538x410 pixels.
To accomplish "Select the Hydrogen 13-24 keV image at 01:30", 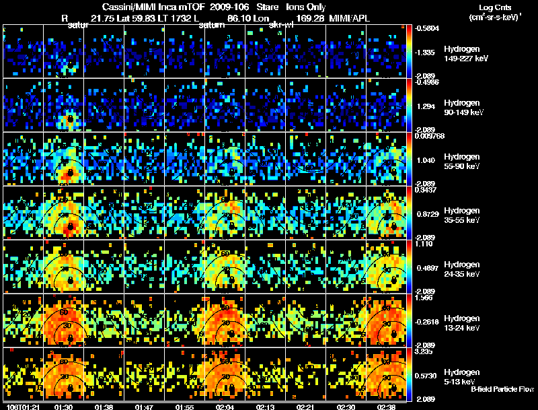I will coord(64,320).
